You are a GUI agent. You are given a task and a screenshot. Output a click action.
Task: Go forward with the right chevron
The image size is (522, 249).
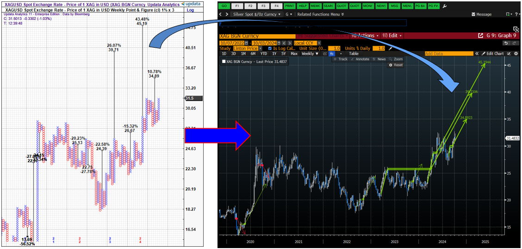tap(227, 14)
